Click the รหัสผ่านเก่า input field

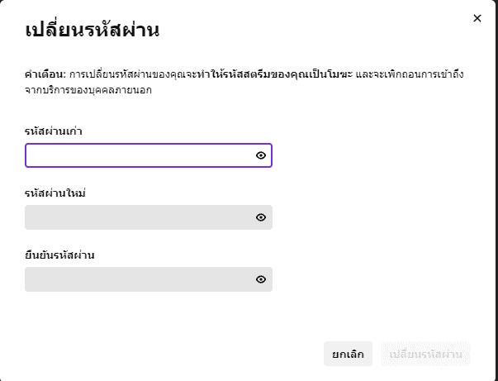coord(136,155)
